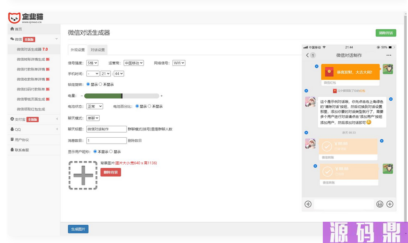Select 电池百分比 不显示 radio

149,106
